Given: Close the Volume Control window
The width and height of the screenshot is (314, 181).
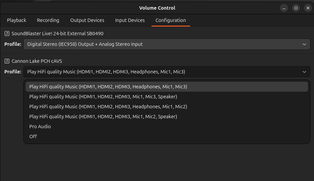Looking at the screenshot, I should (x=308, y=8).
